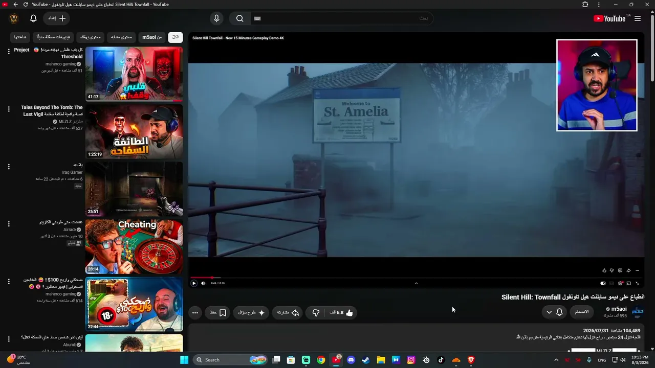Open more options for 'Tales Beyond The Tomb' video

pos(9,109)
